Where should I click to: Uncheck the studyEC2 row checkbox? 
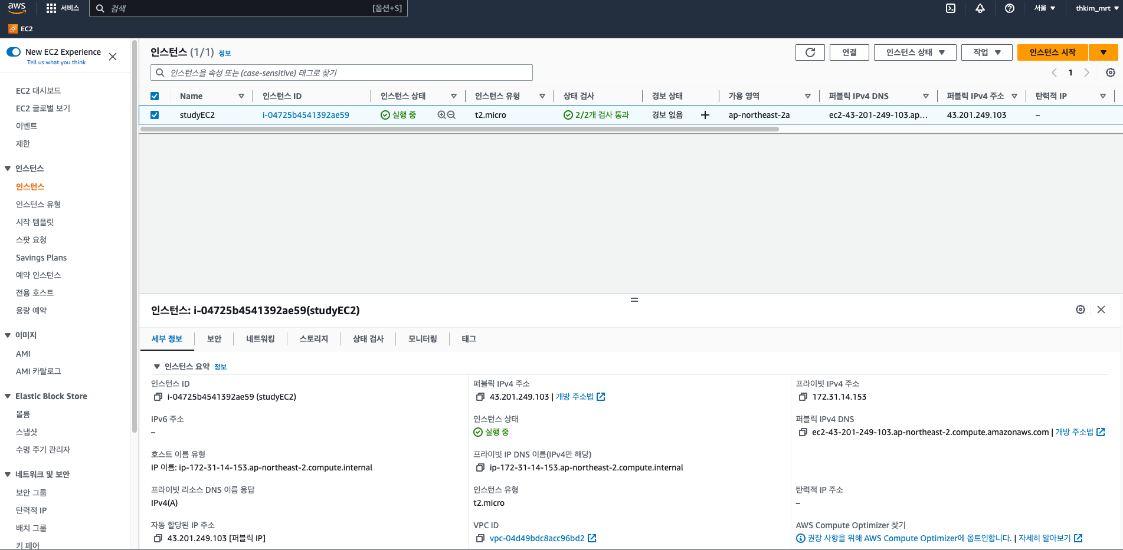[x=155, y=115]
